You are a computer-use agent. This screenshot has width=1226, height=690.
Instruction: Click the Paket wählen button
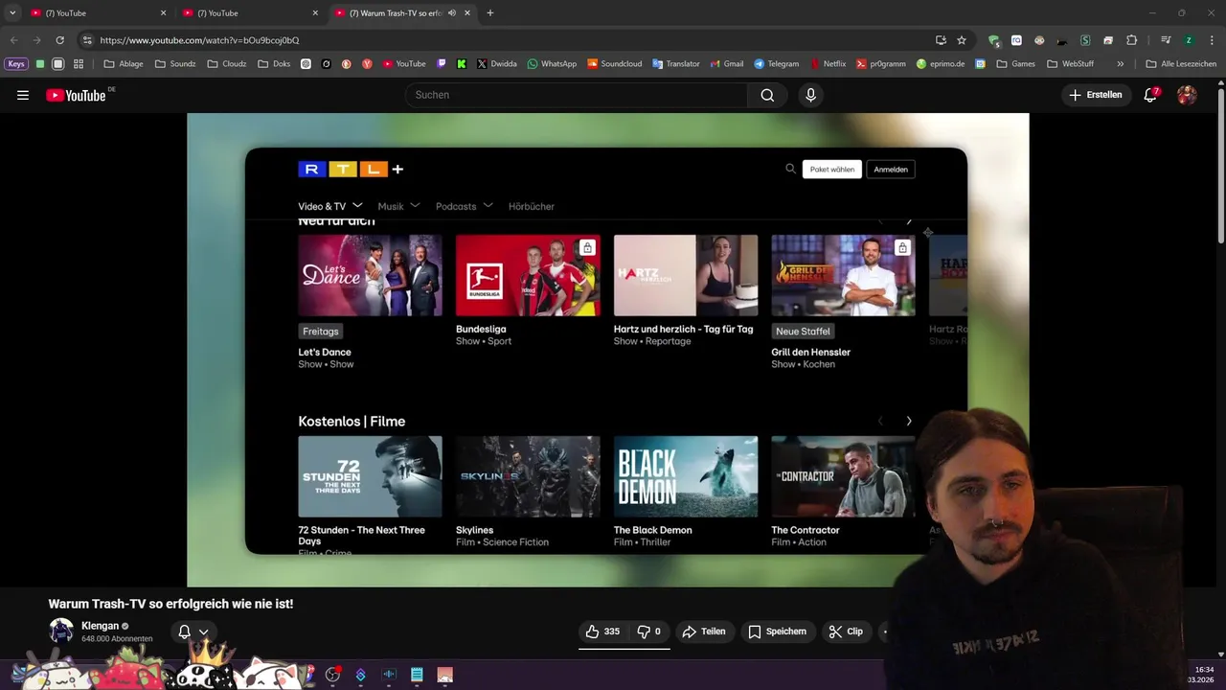pos(831,170)
